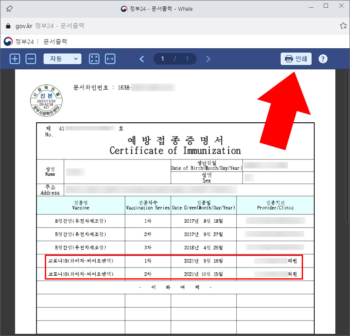This screenshot has width=350, height=336.
Task: Click the 인쇄 print button
Action: [x=296, y=59]
